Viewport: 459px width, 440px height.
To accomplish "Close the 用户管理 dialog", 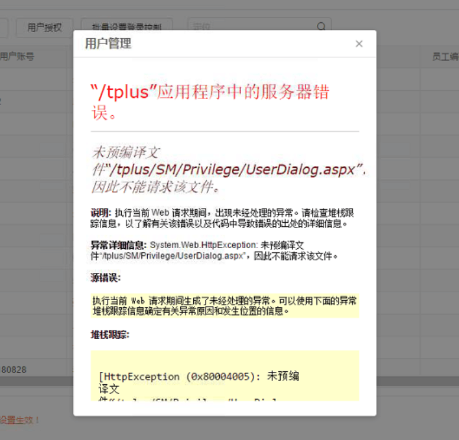I will point(359,44).
